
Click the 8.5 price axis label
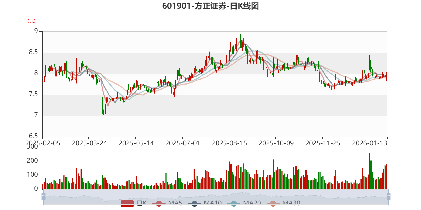coord(33,52)
